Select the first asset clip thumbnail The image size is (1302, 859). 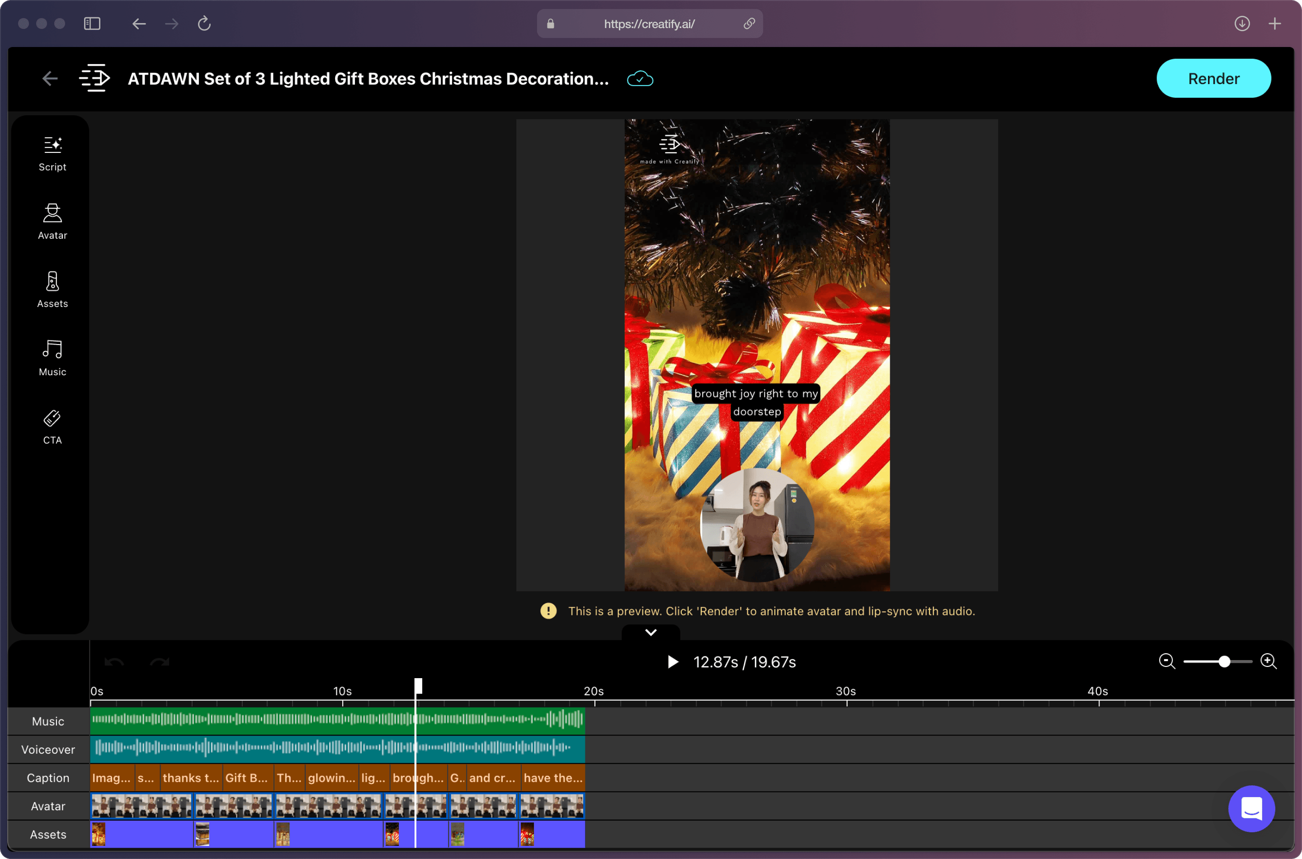point(98,834)
